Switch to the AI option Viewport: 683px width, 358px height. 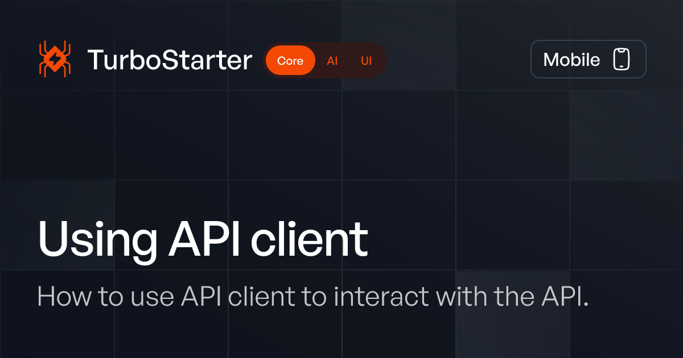(332, 60)
